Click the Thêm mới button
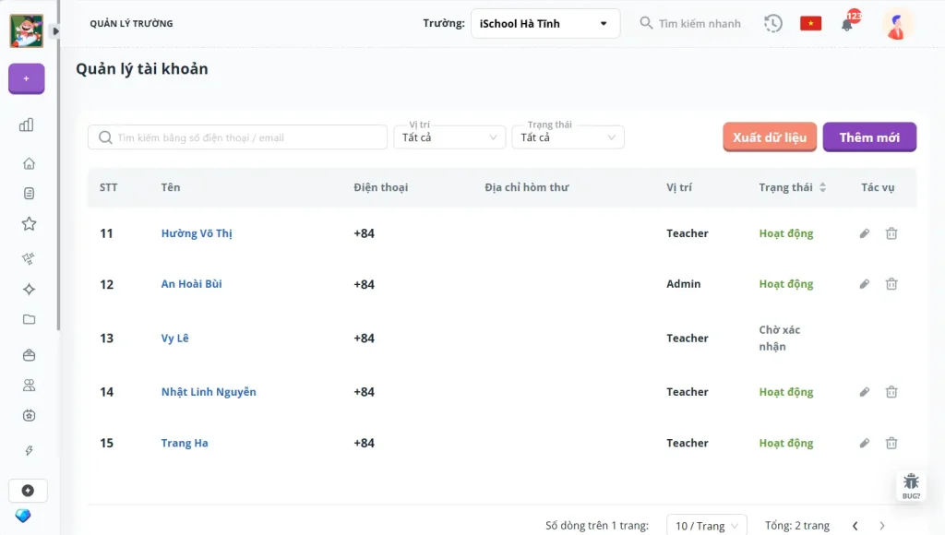This screenshot has width=945, height=535. 869,137
